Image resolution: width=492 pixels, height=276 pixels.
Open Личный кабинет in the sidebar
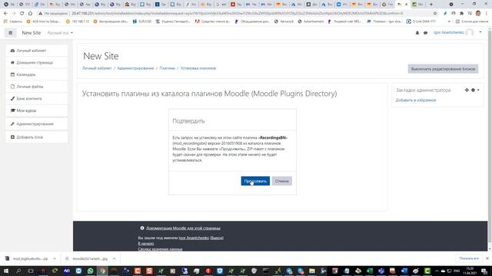[37, 51]
